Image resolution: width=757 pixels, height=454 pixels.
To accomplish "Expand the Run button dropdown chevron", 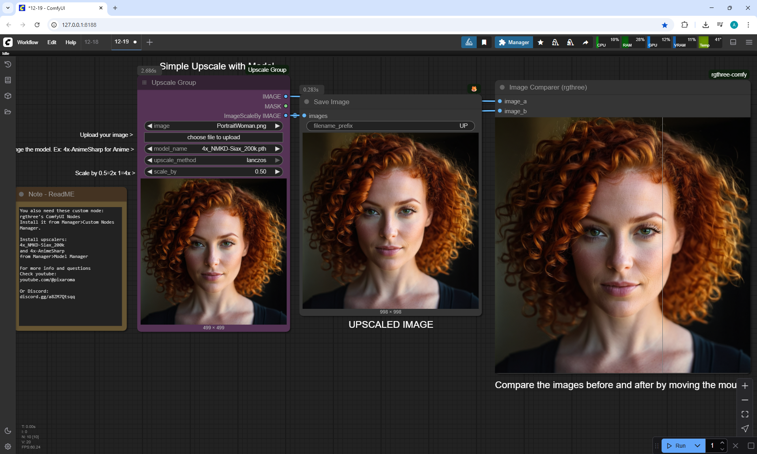I will tap(697, 445).
